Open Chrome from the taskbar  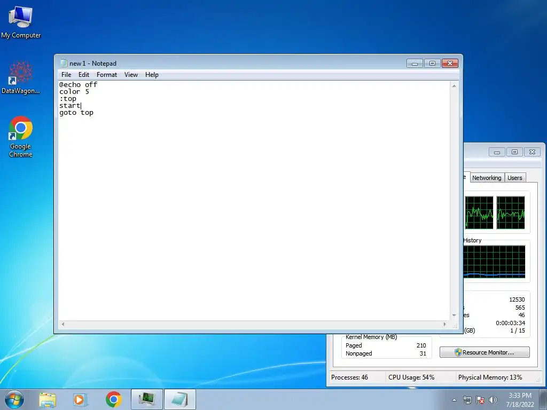coord(114,399)
